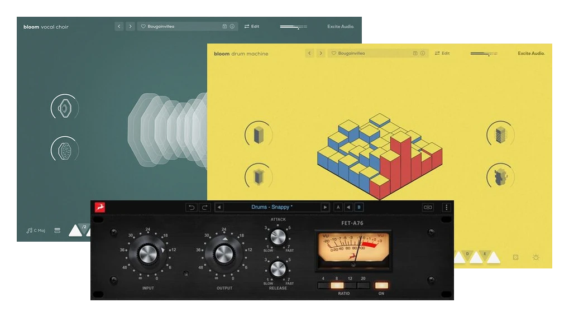Adjust output level slider in vocal choir

(294, 27)
